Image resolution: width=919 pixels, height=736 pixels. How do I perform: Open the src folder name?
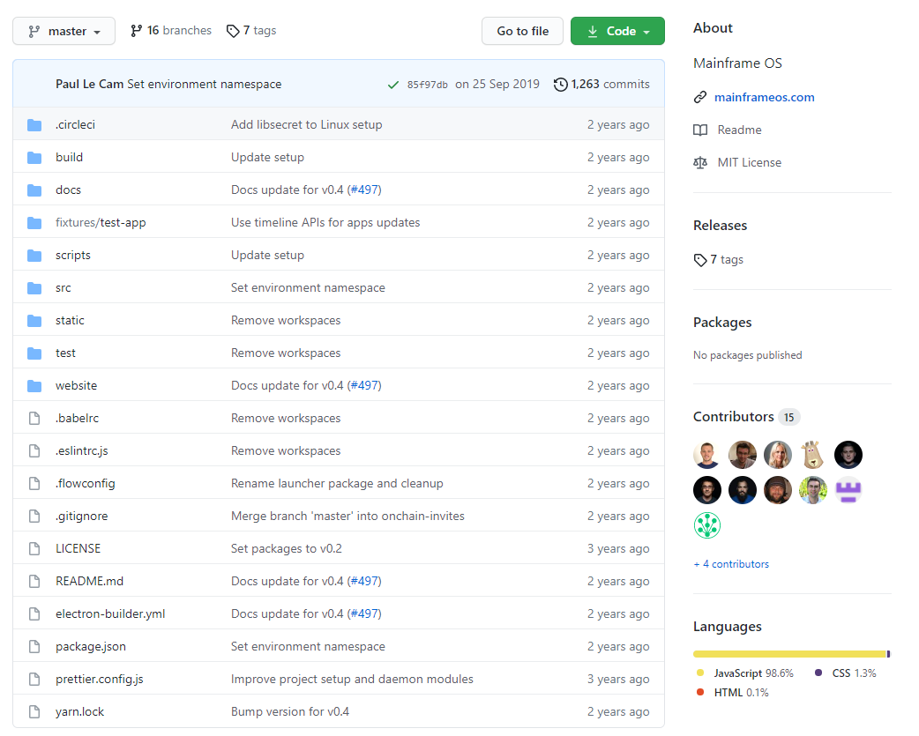click(x=64, y=288)
